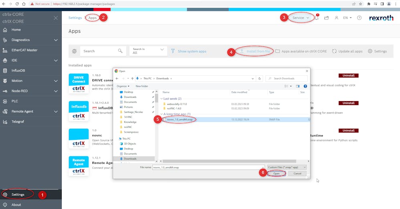Collapse the sidebar with the X icon

[x=56, y=18]
